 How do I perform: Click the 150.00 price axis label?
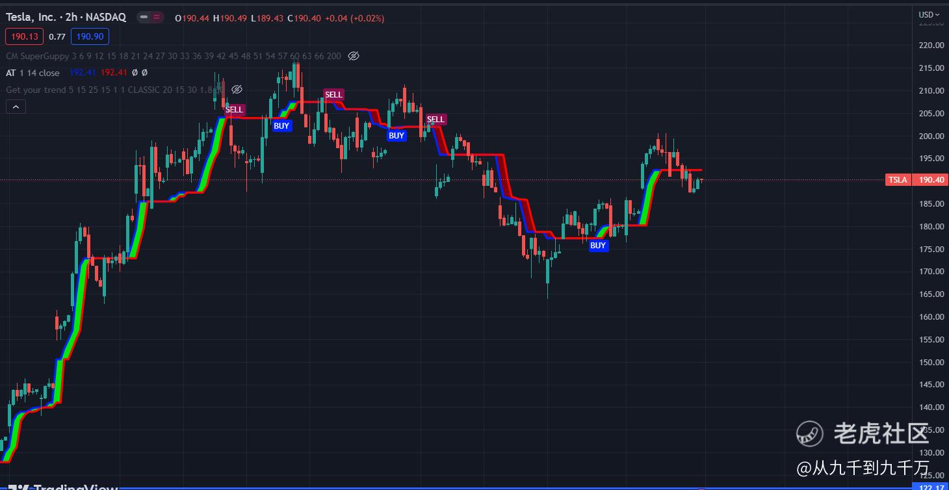pos(931,362)
